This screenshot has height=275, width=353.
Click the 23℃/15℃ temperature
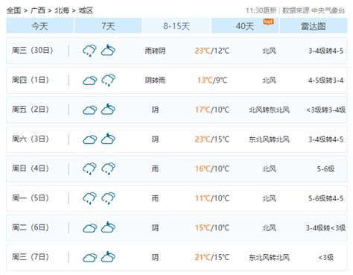(x=212, y=139)
